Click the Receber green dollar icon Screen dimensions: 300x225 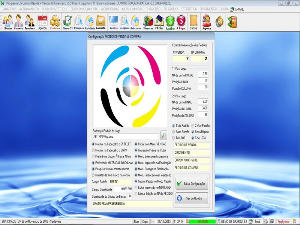tap(171, 21)
